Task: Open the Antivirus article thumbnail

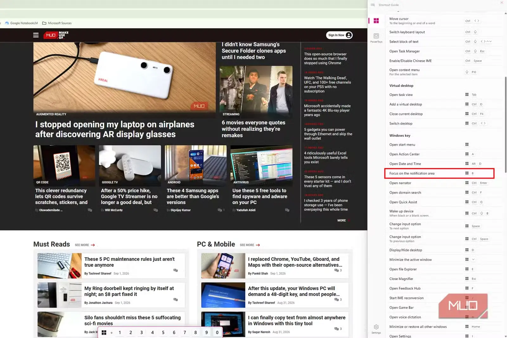Action: 261,165
